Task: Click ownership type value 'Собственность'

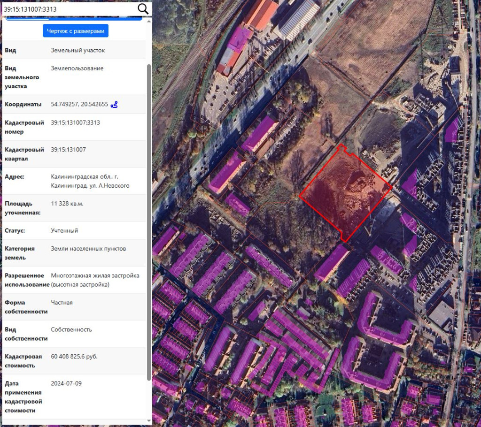Action: [x=71, y=329]
